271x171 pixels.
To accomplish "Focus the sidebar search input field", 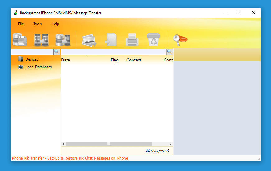I will [32, 52].
